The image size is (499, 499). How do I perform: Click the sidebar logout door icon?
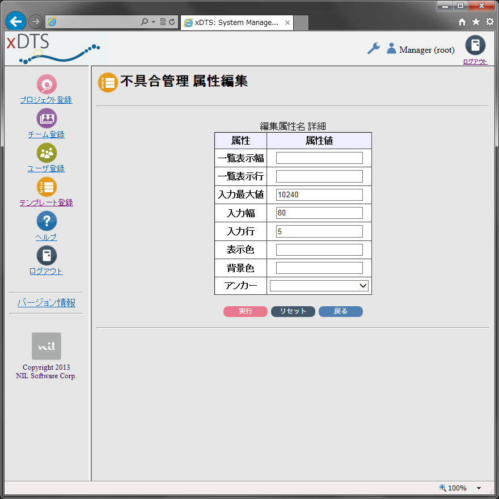tap(46, 255)
